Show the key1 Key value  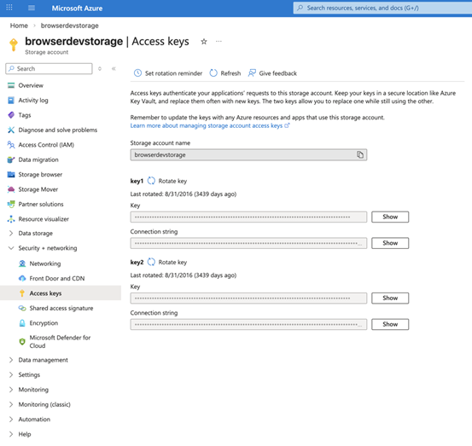pyautogui.click(x=390, y=217)
